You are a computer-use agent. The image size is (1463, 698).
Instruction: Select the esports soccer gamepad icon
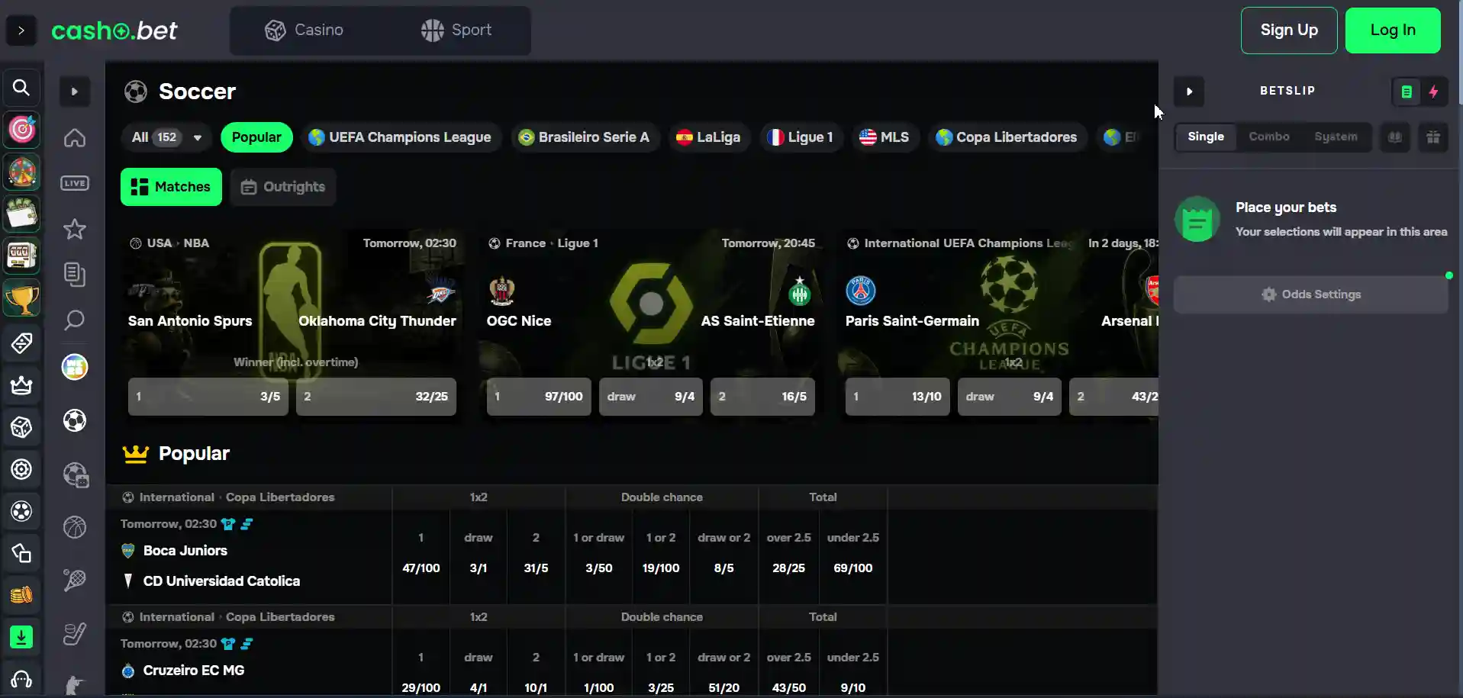[x=76, y=474]
